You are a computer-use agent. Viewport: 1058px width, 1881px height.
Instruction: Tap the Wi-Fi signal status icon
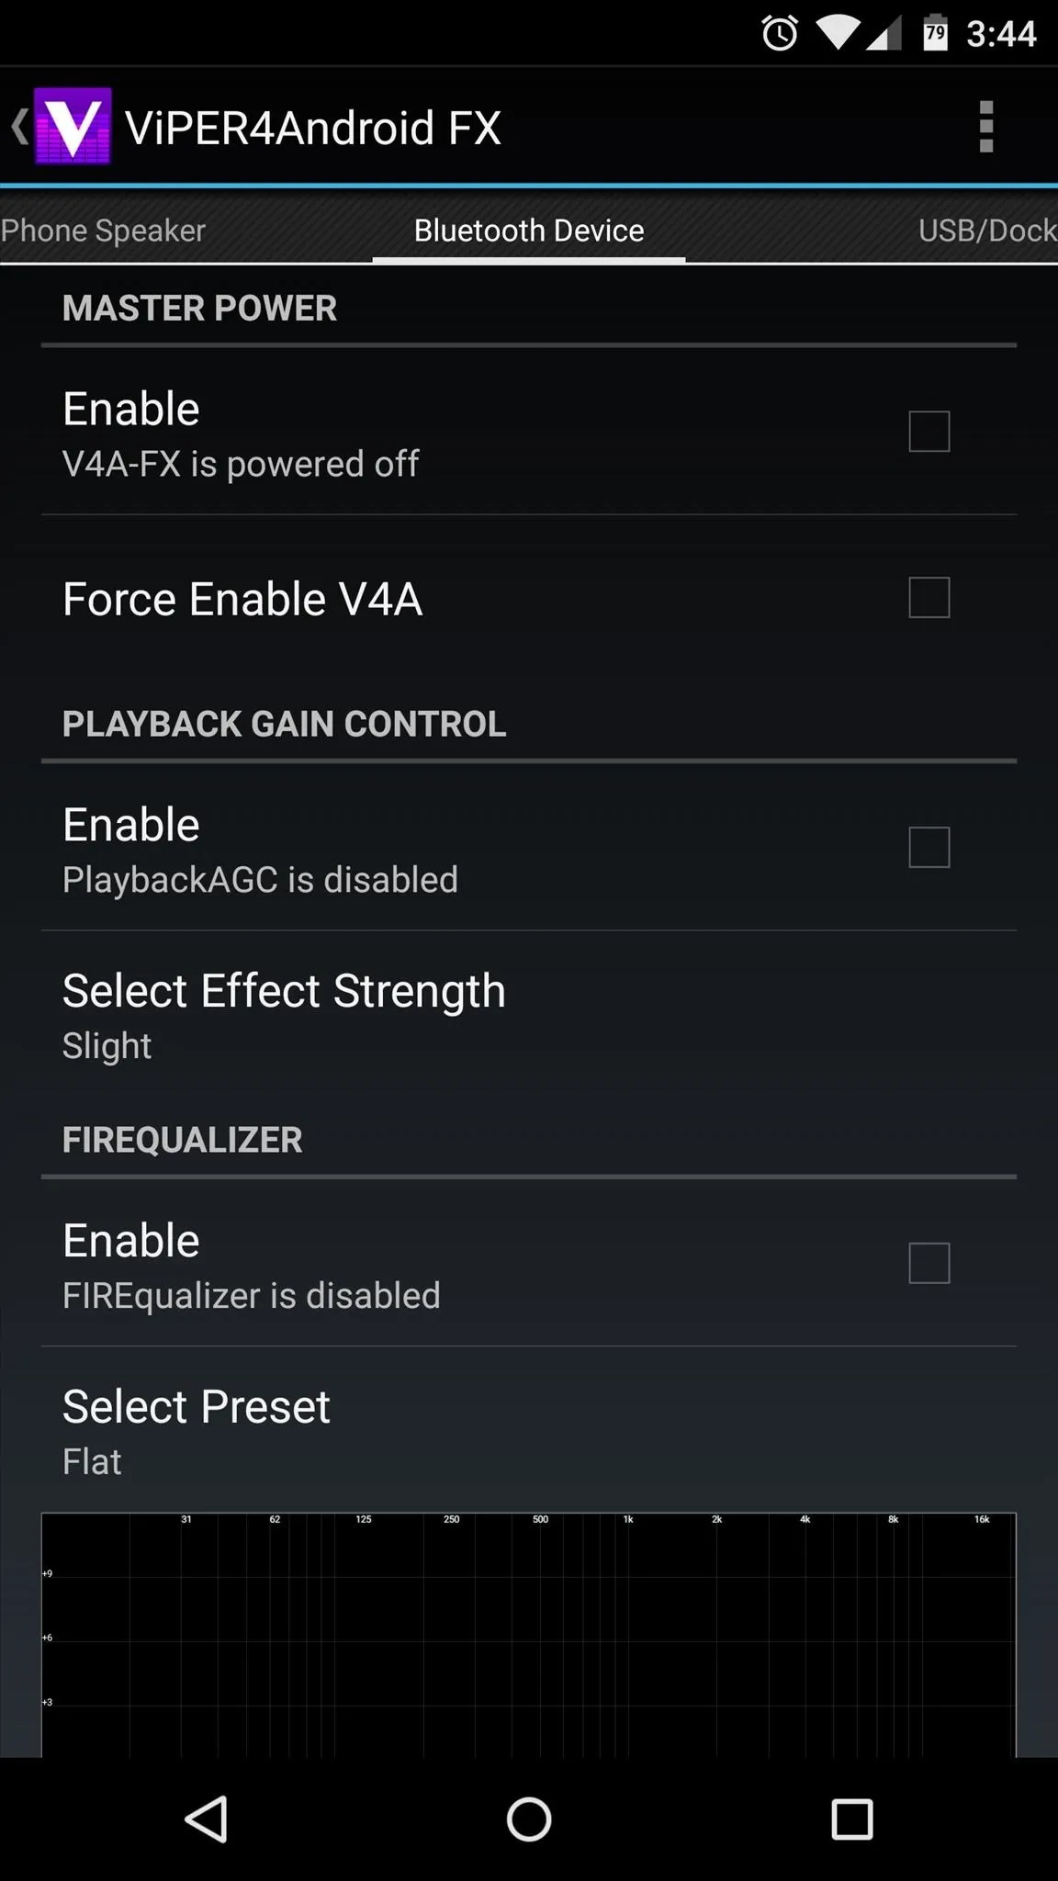click(x=838, y=34)
